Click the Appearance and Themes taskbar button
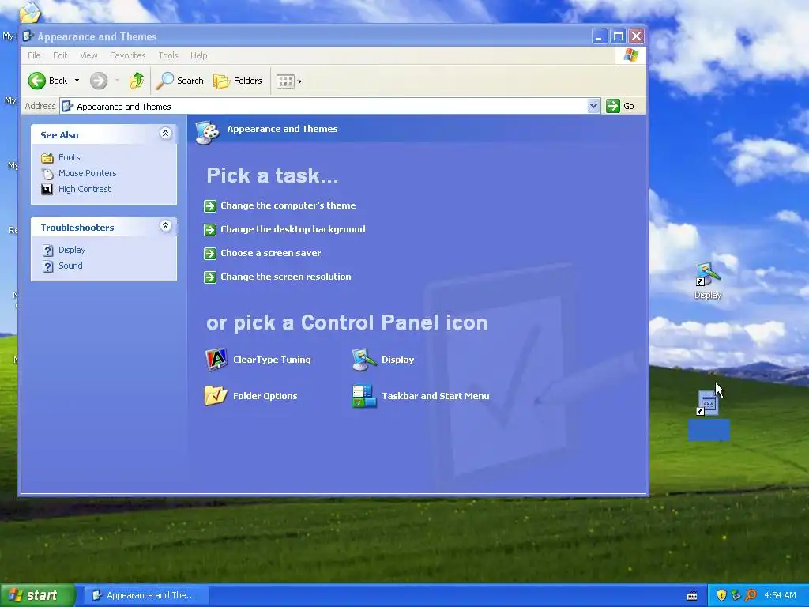Image resolution: width=809 pixels, height=607 pixels. pyautogui.click(x=146, y=596)
